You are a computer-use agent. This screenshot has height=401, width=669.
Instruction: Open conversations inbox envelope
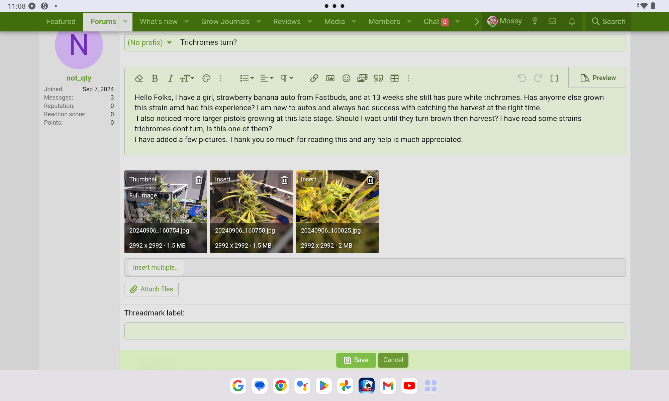coord(552,21)
